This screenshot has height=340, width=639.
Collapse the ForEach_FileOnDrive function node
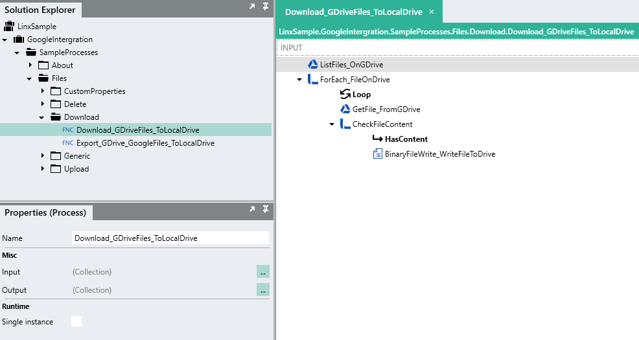(299, 80)
